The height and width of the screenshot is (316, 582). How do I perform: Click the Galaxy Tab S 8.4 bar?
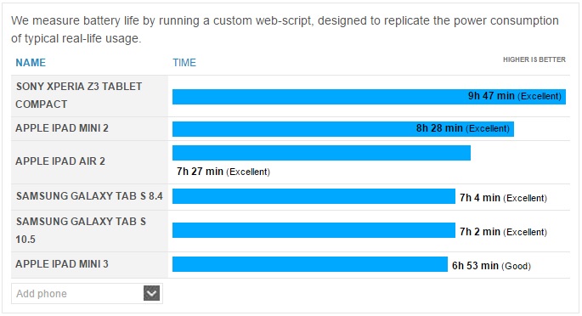[x=314, y=196]
